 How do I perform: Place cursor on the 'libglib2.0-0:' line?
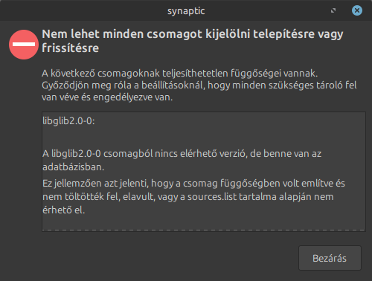click(x=68, y=121)
